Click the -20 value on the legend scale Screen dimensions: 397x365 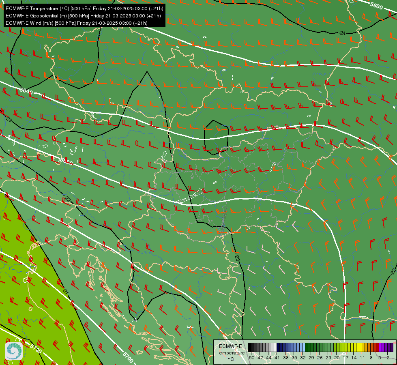(x=336, y=358)
